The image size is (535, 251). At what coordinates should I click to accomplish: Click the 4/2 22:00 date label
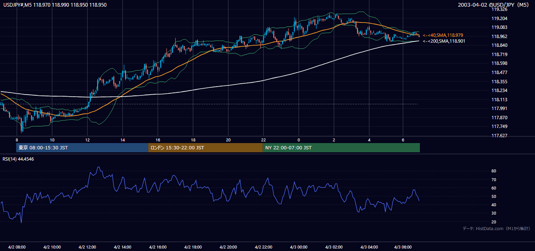(263, 247)
